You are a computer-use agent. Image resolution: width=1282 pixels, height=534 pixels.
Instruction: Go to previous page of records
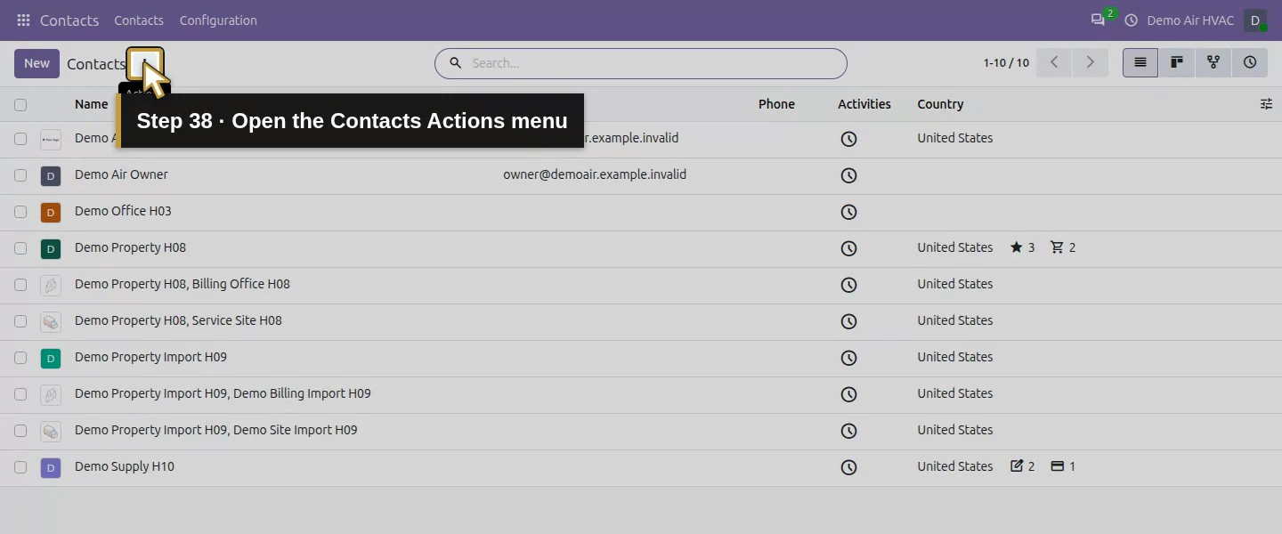pyautogui.click(x=1054, y=62)
